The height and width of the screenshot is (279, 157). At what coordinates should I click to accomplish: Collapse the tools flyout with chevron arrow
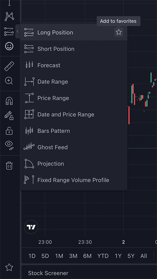(x=18, y=31)
